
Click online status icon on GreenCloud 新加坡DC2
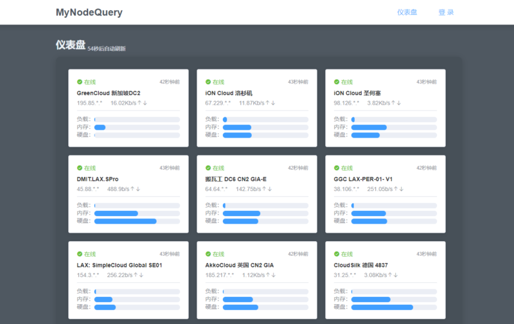coord(80,82)
